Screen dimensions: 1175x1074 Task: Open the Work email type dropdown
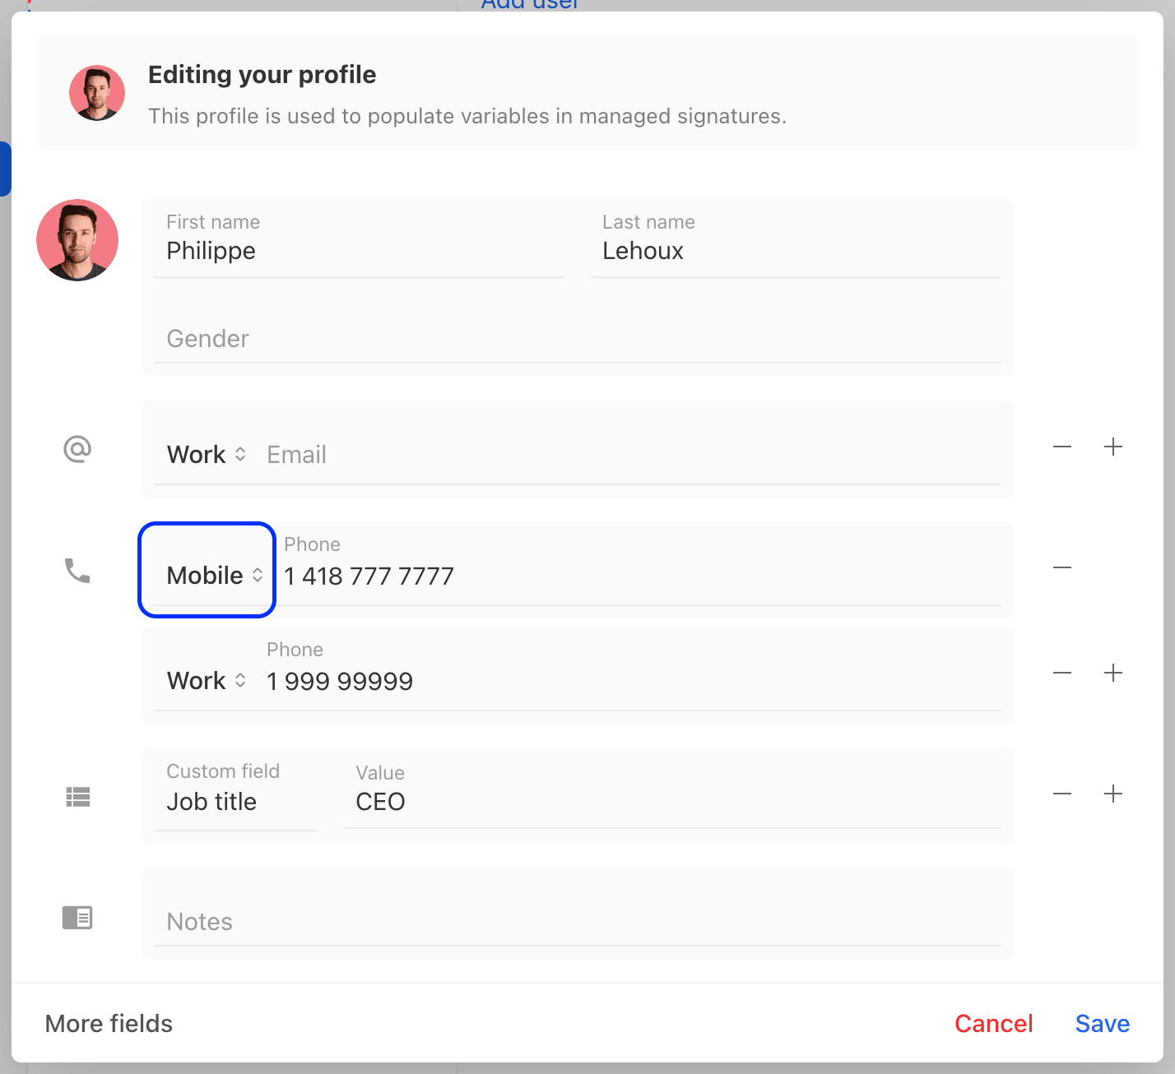(207, 454)
